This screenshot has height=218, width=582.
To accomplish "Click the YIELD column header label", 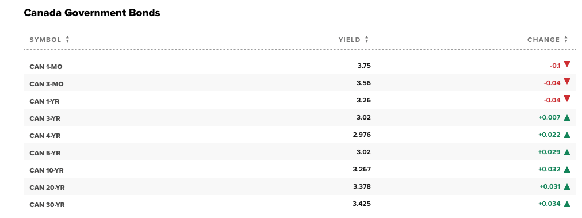I will 349,40.
